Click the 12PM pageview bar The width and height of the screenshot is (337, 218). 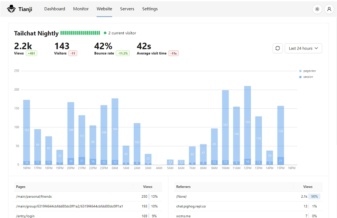pyautogui.click(x=247, y=123)
